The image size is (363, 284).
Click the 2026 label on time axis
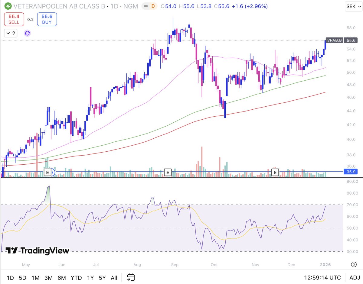coord(325,265)
